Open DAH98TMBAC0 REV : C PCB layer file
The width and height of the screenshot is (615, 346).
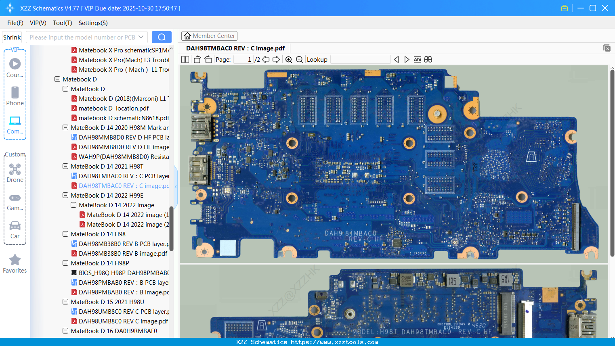120,176
